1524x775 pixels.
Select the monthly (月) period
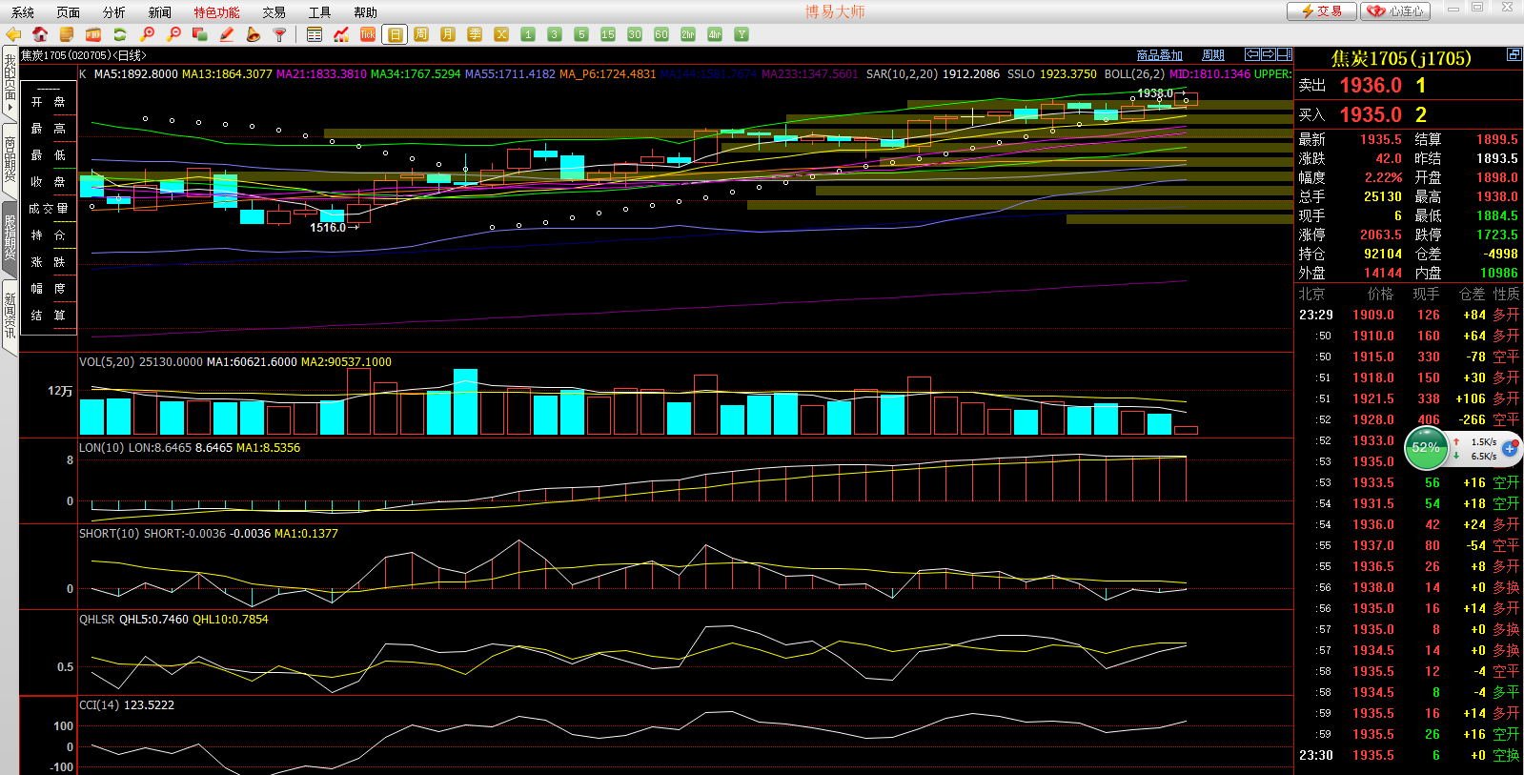[x=448, y=34]
